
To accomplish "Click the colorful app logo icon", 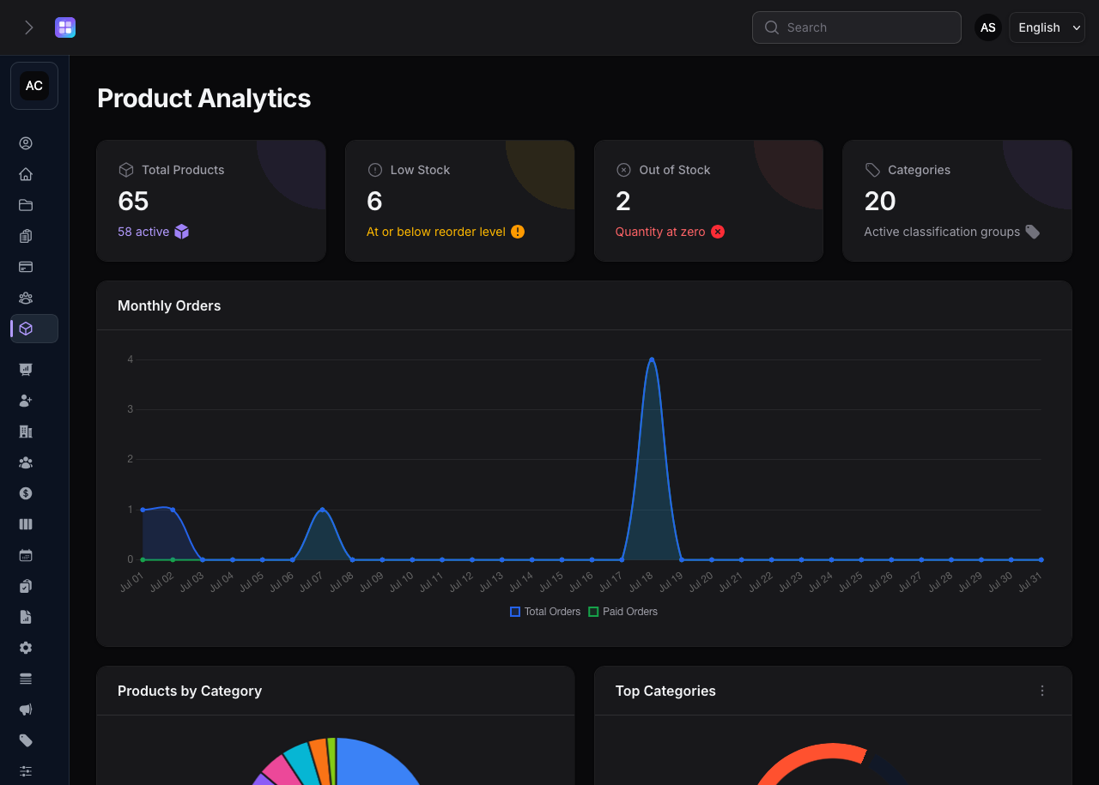I will (x=65, y=27).
